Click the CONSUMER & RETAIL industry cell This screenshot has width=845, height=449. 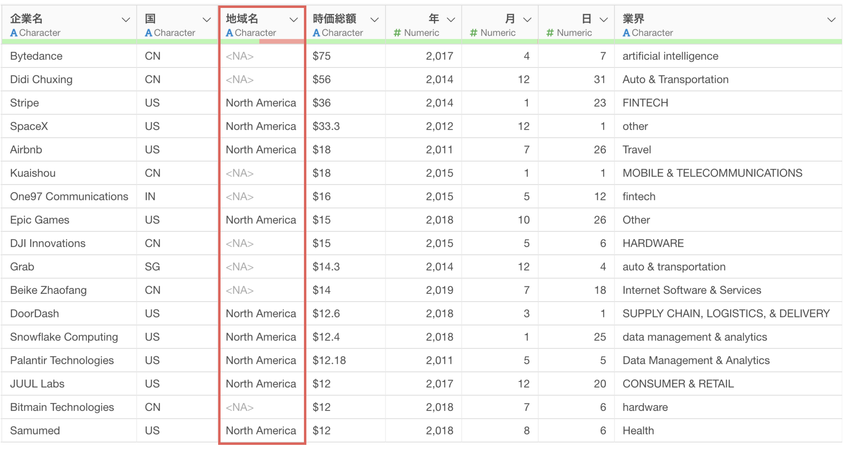point(728,384)
